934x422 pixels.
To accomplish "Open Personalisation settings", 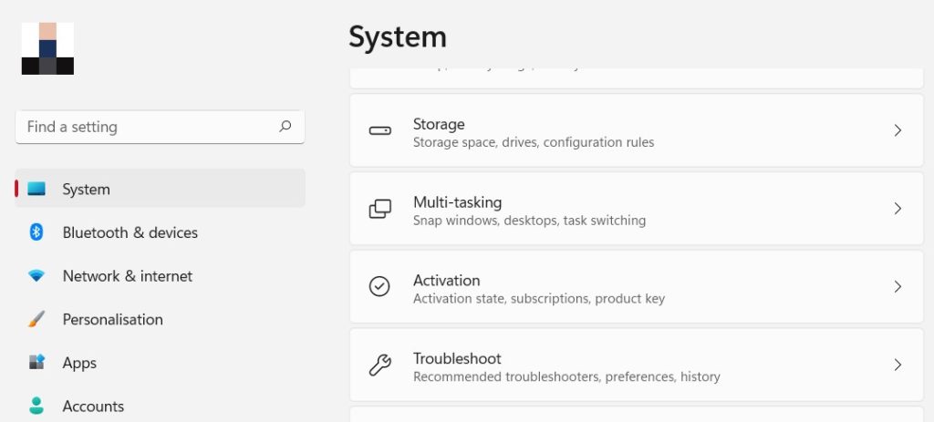I will coord(160,319).
